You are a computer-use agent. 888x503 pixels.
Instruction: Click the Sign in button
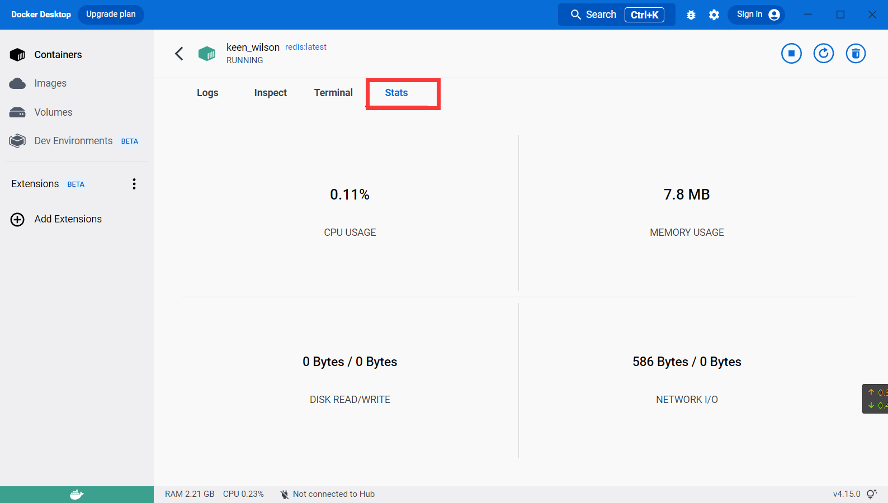[757, 15]
